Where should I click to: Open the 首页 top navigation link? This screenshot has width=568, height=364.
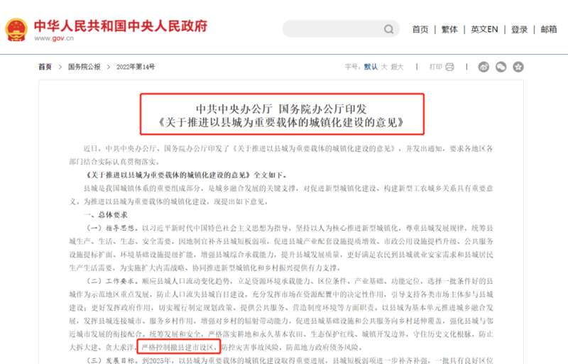(420, 29)
